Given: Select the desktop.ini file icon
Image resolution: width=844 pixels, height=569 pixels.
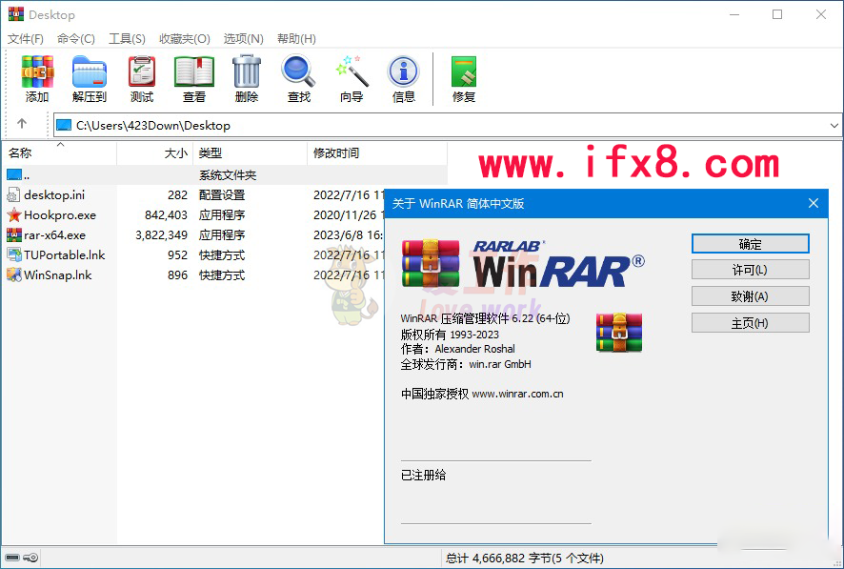Looking at the screenshot, I should pos(14,194).
